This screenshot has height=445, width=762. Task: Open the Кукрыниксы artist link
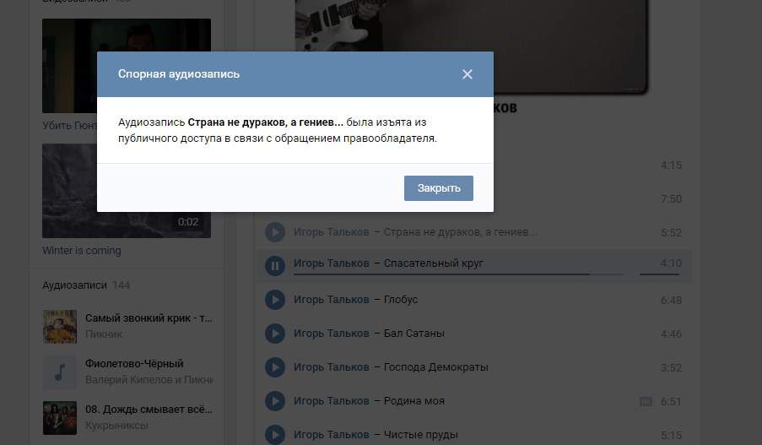pyautogui.click(x=116, y=426)
